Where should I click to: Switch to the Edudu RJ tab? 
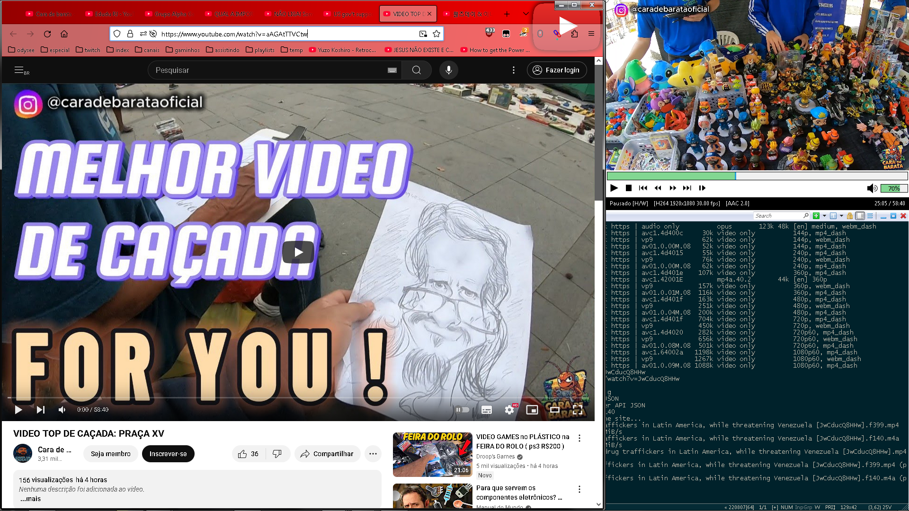(x=109, y=14)
